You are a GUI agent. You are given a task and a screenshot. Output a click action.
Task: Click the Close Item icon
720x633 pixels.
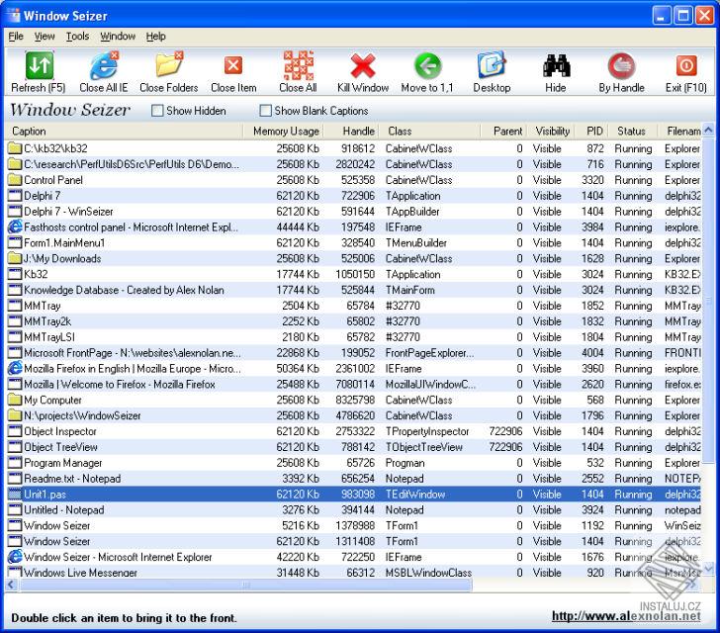[233, 66]
